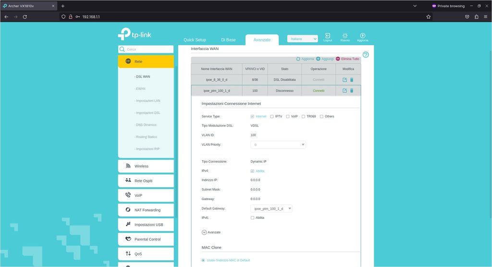Image resolution: width=492 pixels, height=267 pixels.
Task: Click Connetti for ipoe_8_36_0_d
Action: click(319, 80)
